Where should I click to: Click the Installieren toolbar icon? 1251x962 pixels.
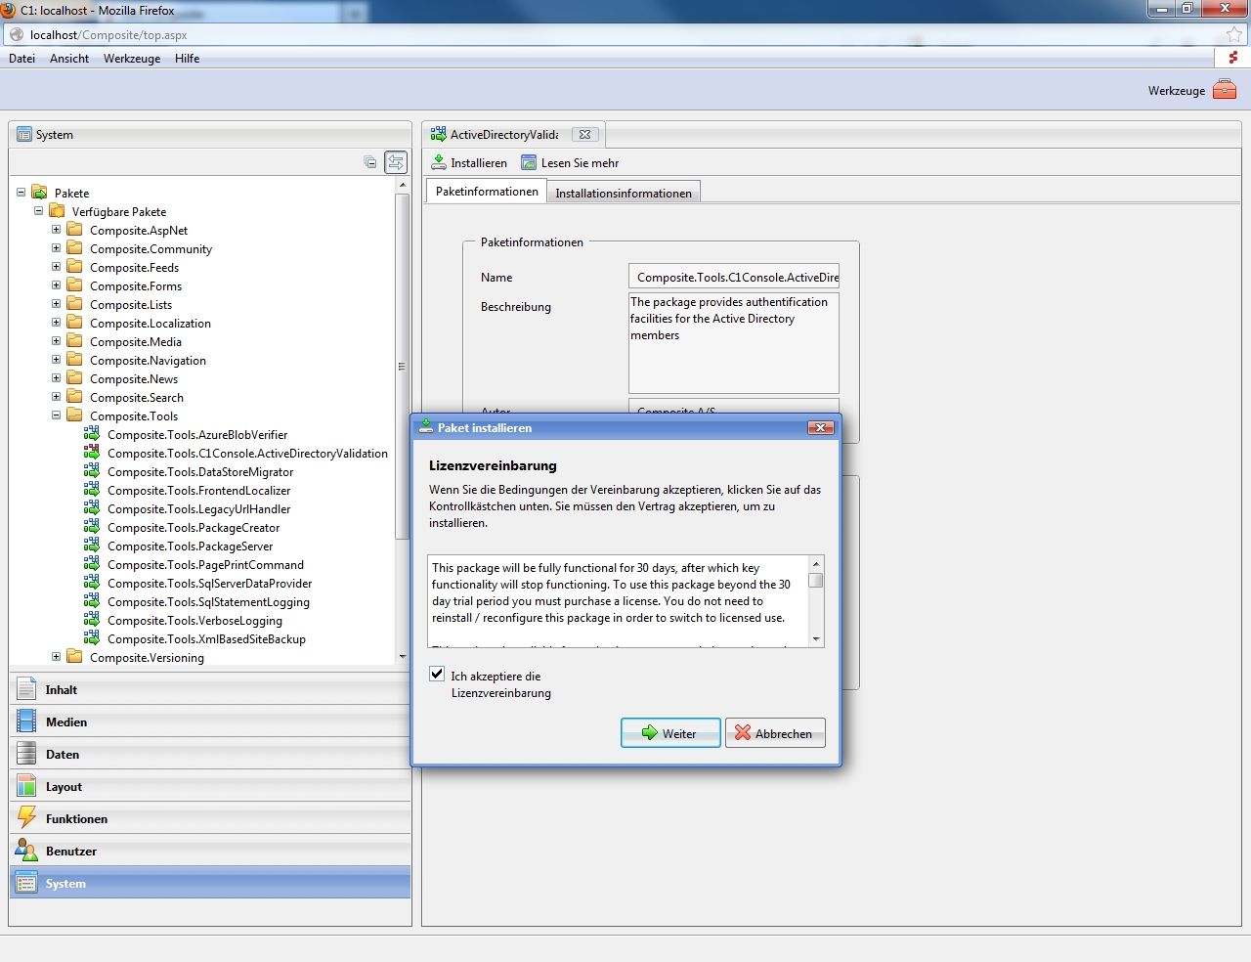(x=439, y=162)
